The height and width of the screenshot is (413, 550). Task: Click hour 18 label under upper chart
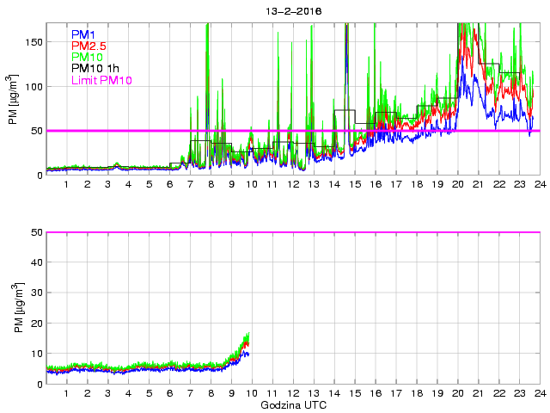click(417, 184)
